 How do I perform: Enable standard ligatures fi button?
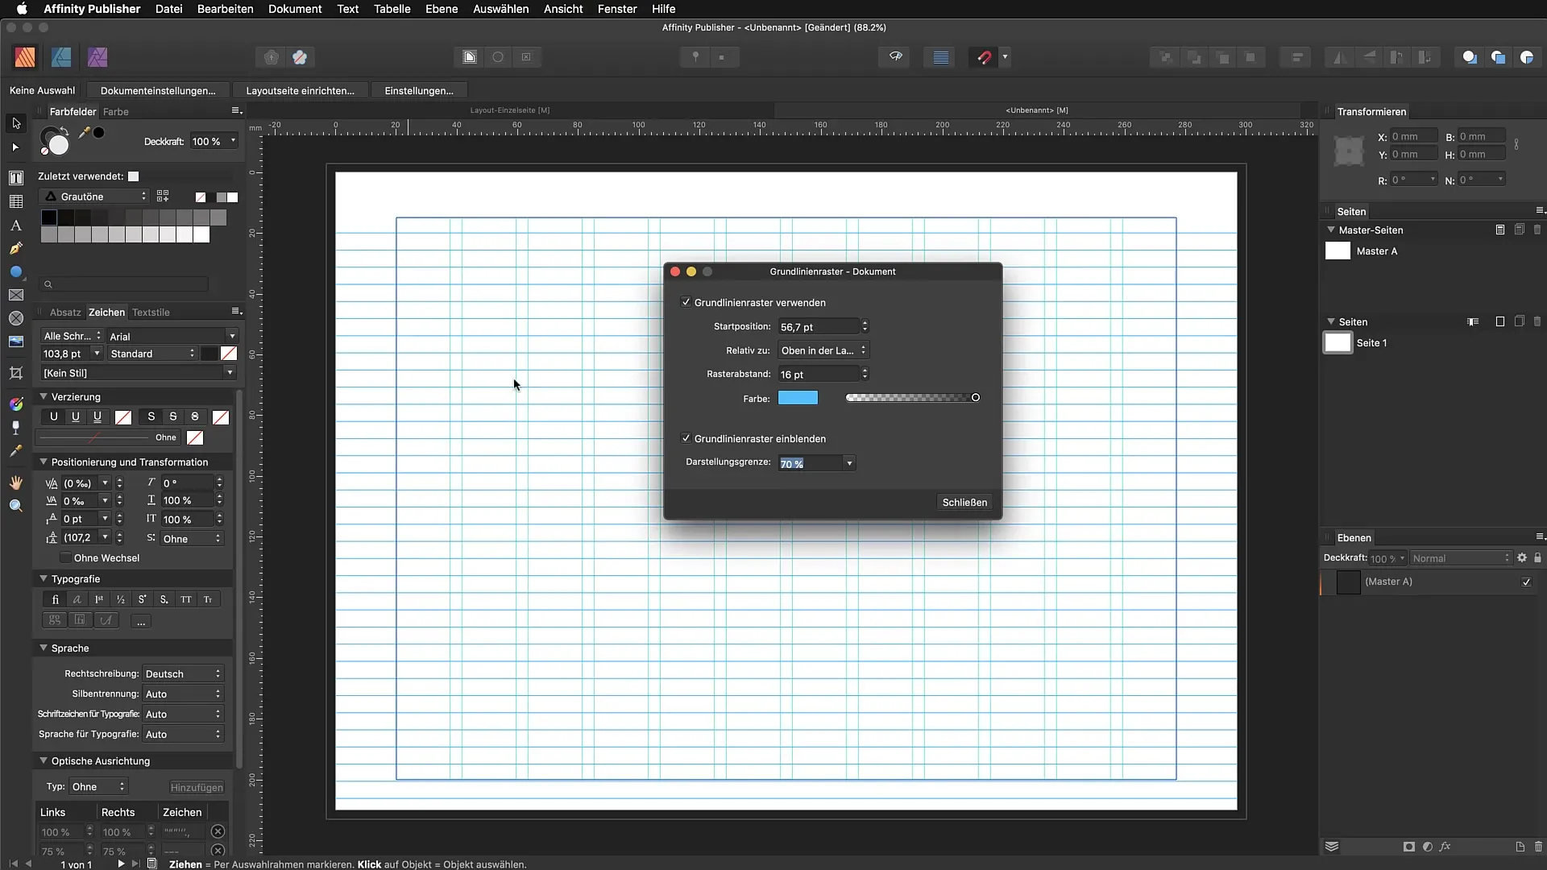(x=55, y=599)
